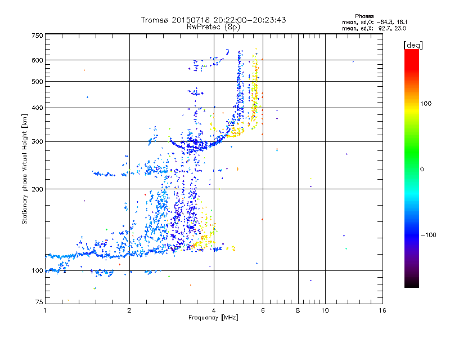
Task: Click the 'mean, sd,X: 92.7, 23.0' statistic
Action: 374,29
